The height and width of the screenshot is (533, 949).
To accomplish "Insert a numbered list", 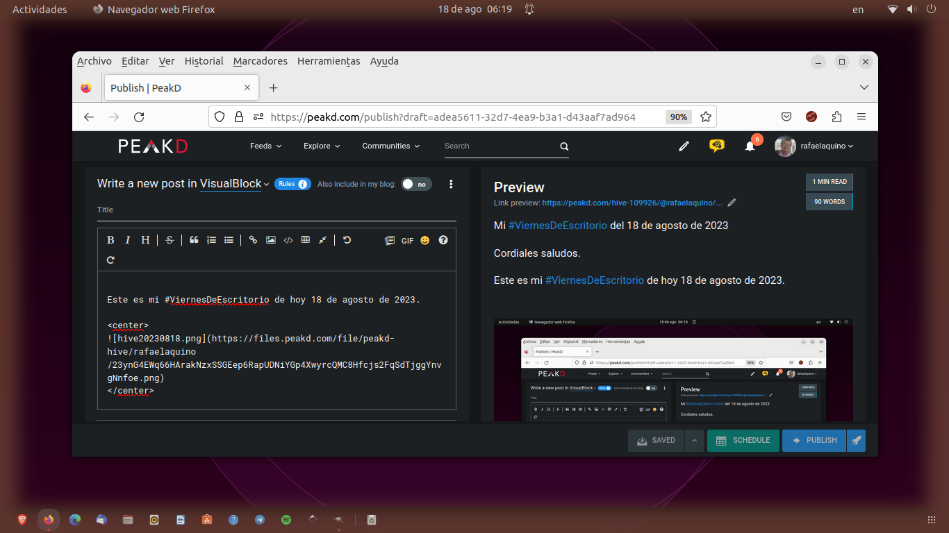I will [211, 240].
